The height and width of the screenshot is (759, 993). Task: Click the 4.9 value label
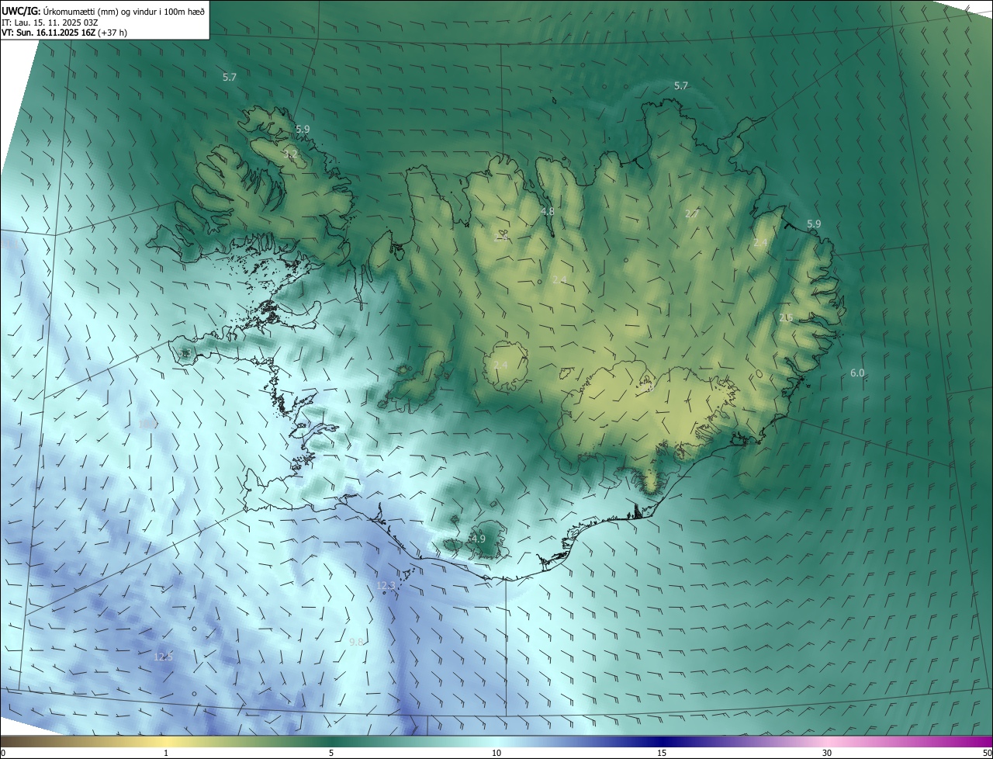(479, 539)
